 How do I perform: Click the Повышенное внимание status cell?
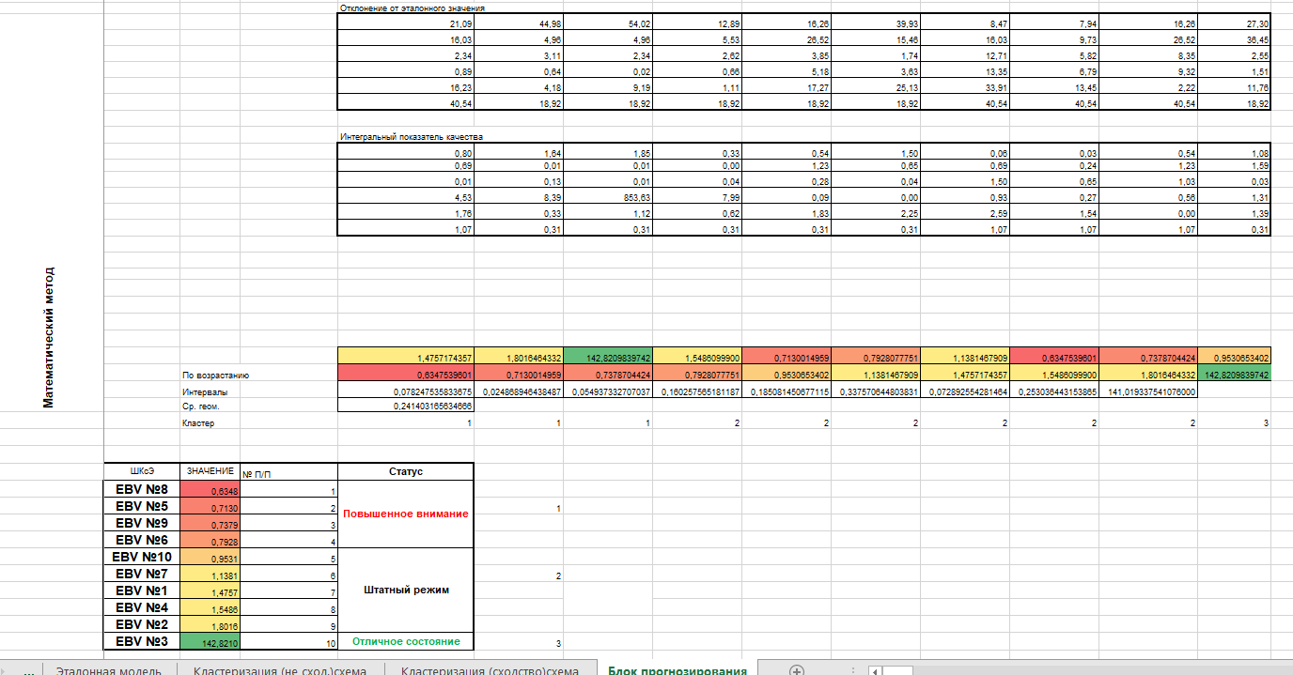pyautogui.click(x=405, y=514)
